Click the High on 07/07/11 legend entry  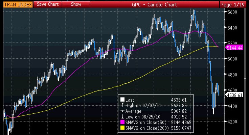(x=141, y=105)
